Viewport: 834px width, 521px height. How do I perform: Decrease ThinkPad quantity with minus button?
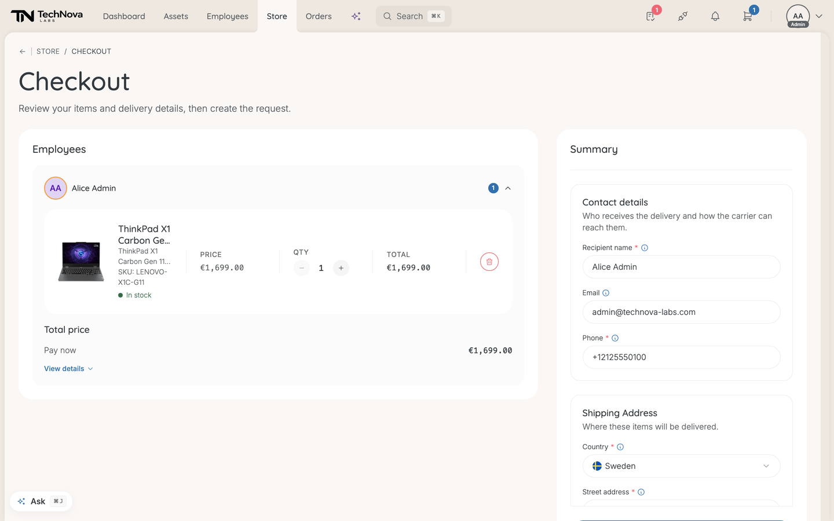[302, 268]
